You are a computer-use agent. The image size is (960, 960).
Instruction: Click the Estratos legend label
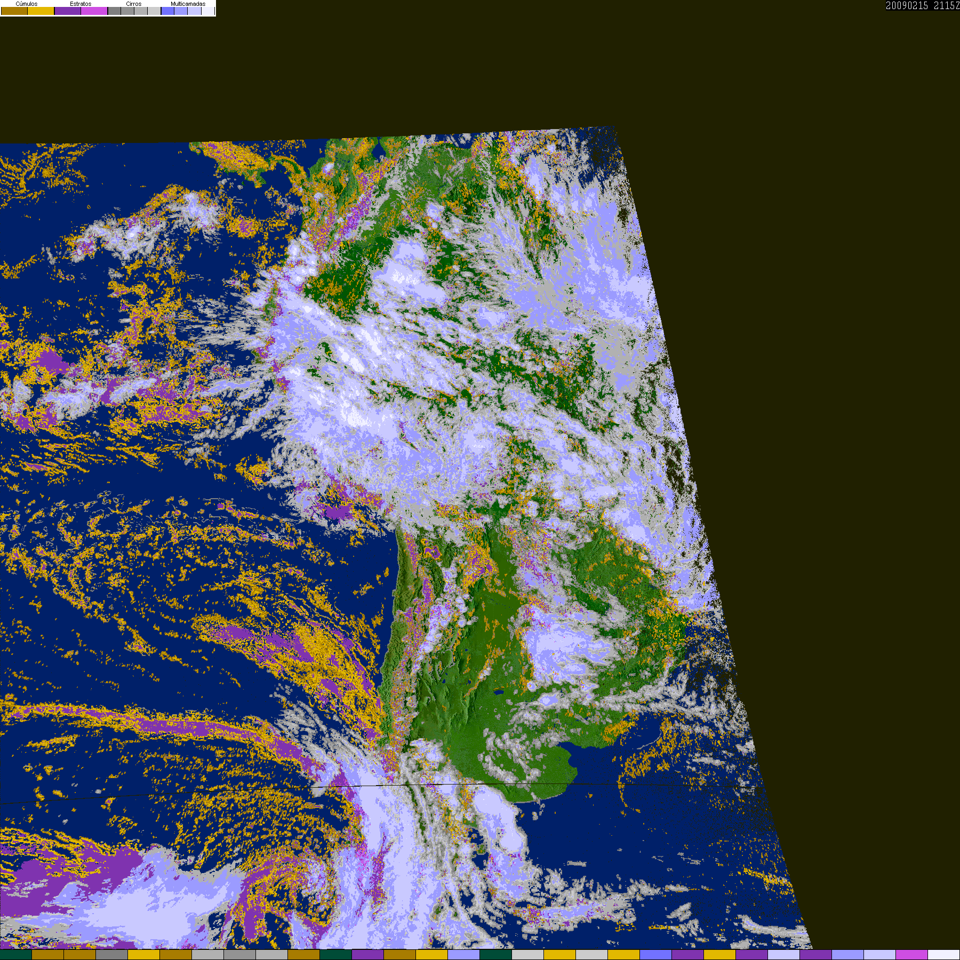click(81, 4)
